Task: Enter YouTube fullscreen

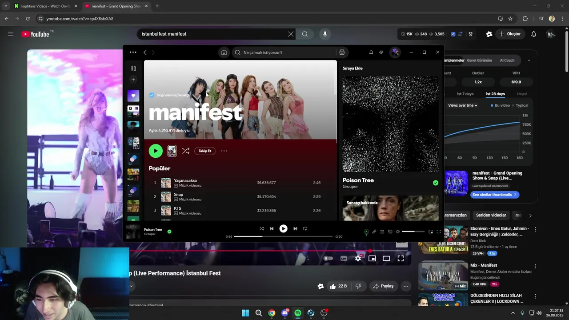Action: pyautogui.click(x=401, y=258)
